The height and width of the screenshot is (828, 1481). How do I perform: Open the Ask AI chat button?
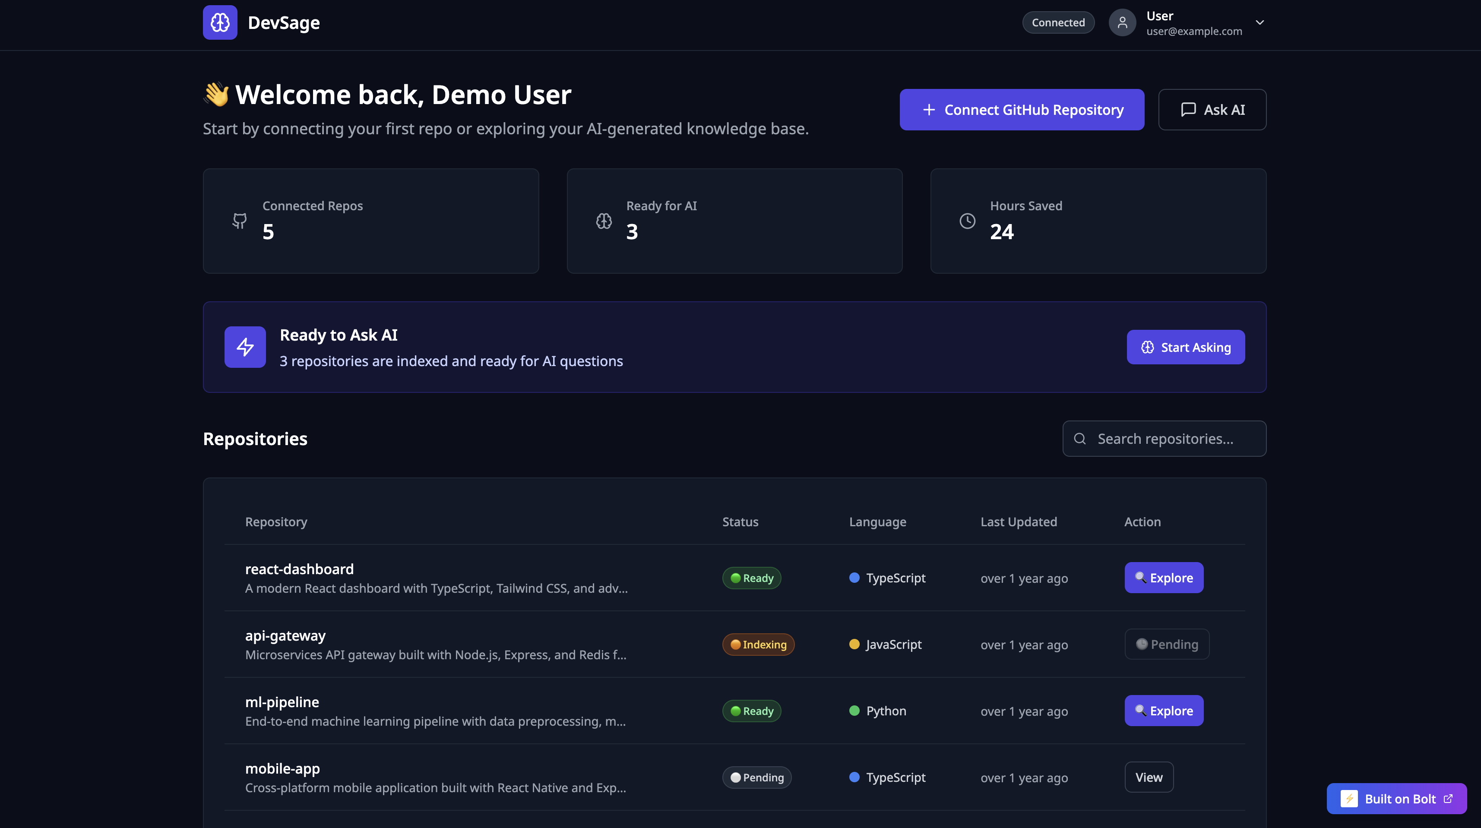pos(1212,109)
